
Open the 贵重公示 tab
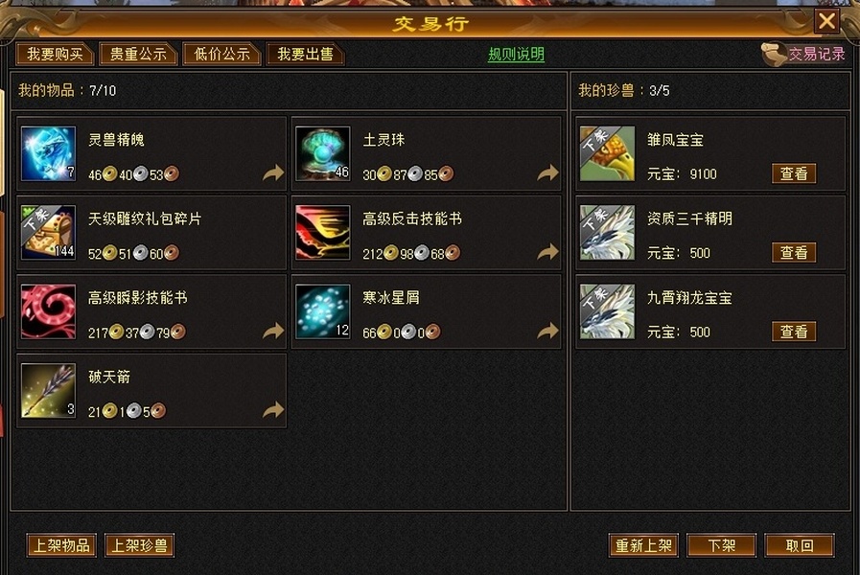[x=138, y=54]
